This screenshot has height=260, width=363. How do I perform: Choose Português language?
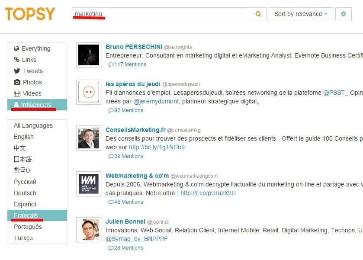[x=37, y=227]
